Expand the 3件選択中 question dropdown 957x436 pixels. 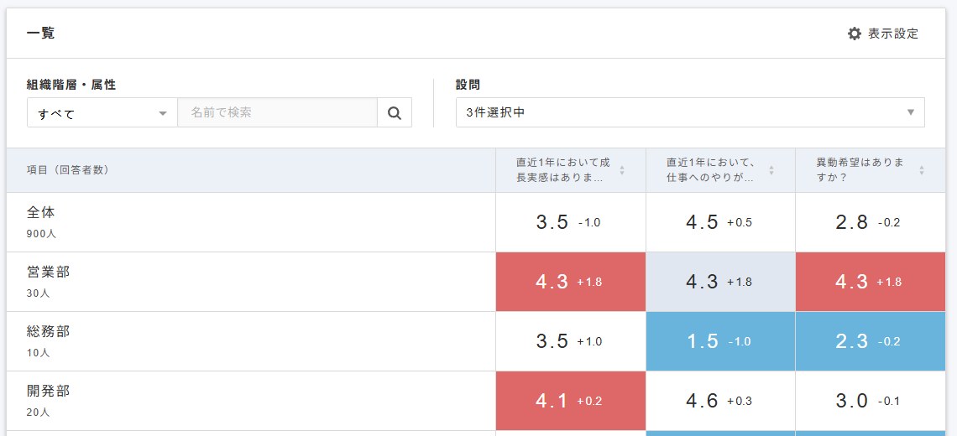point(689,112)
